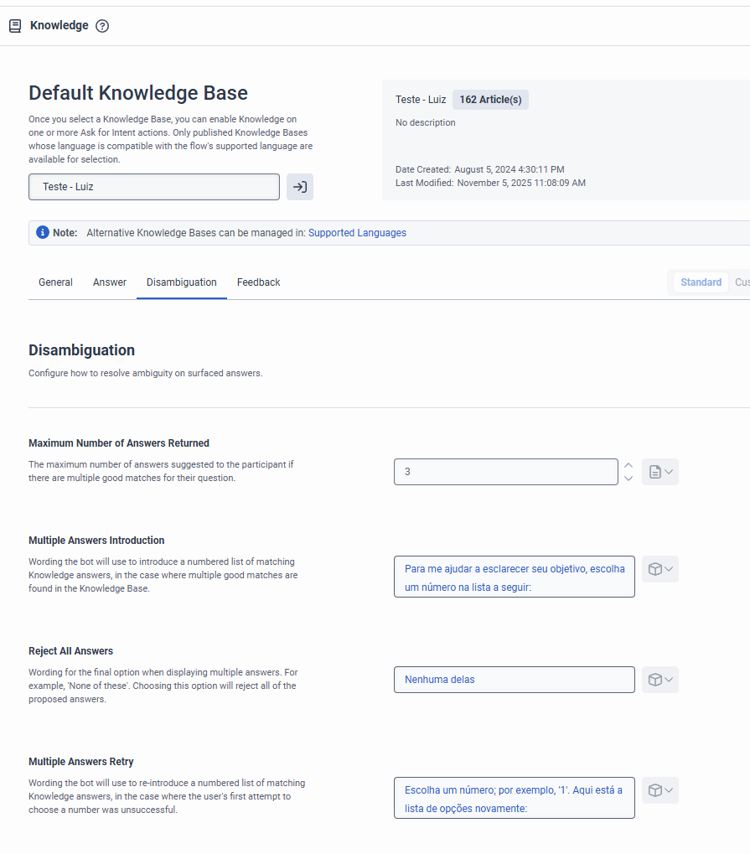Open the Feedback tab
The image size is (750, 854).
pos(258,282)
